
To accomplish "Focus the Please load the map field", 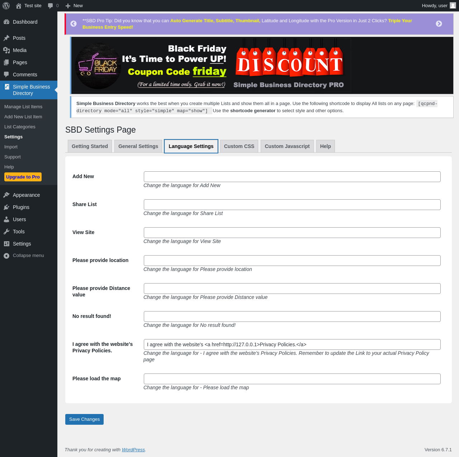I will (292, 379).
